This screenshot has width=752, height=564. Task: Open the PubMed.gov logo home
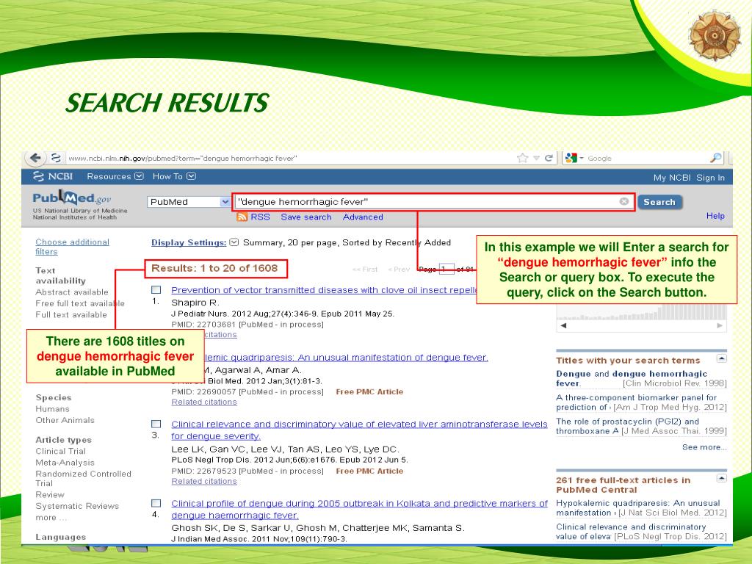[x=72, y=198]
